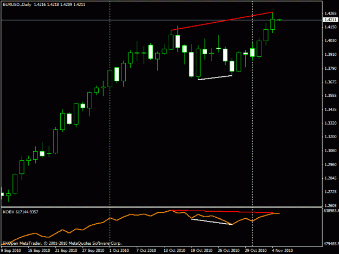Click the 19 Oct 2010 date label
Viewport: 339px width, 254px height.
tap(201, 250)
